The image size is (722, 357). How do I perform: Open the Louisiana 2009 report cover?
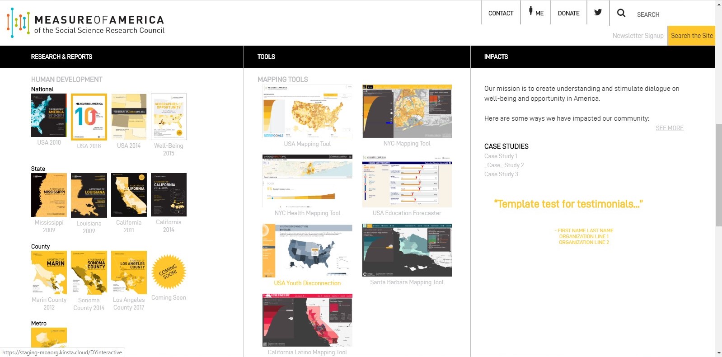click(x=89, y=195)
